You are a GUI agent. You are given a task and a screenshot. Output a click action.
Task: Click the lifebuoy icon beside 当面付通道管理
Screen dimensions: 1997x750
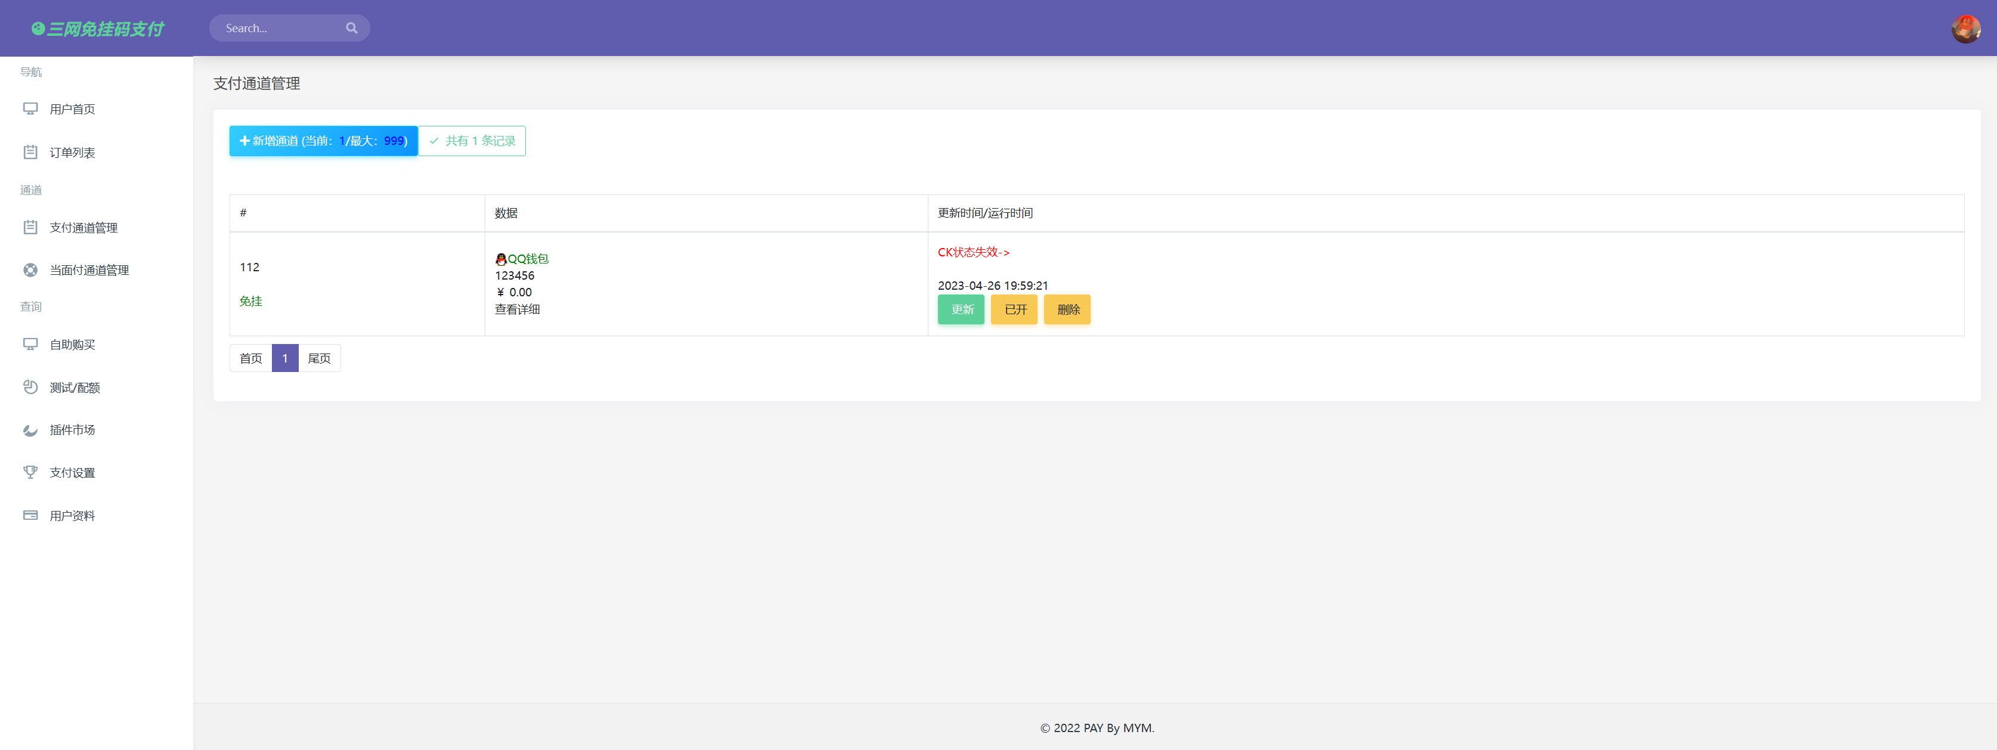coord(30,271)
